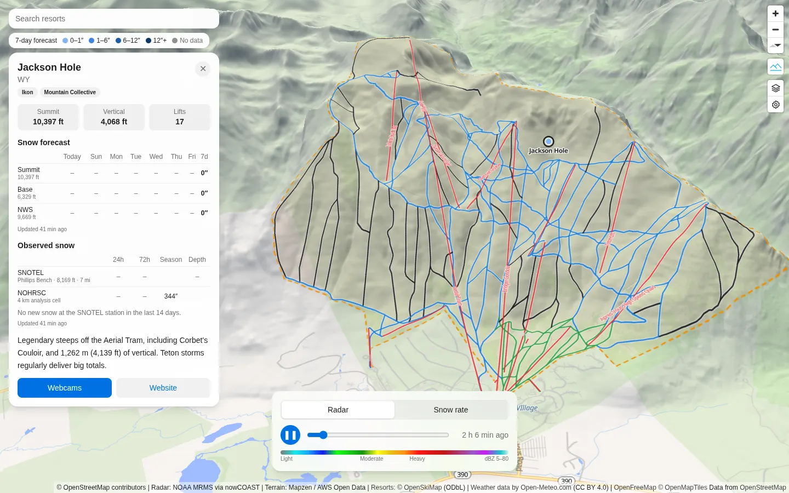Viewport: 789px width, 493px height.
Task: Select the SNOTEL observed snow row
Action: [114, 277]
